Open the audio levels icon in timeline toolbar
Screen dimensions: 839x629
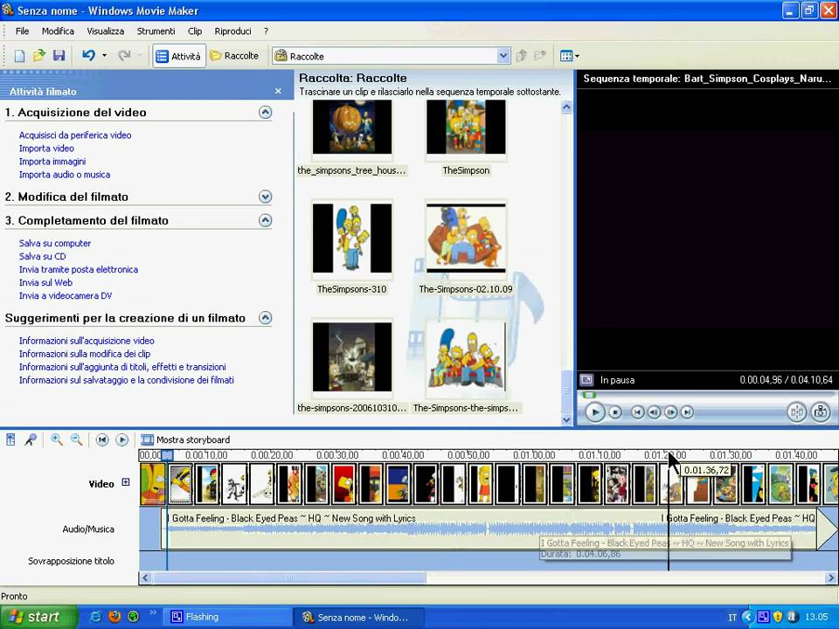pyautogui.click(x=10, y=439)
